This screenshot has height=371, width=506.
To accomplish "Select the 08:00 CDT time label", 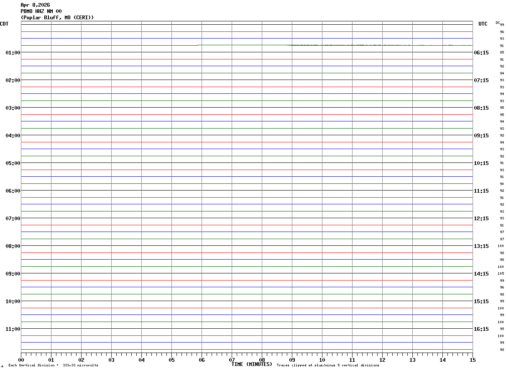I will click(x=13, y=246).
